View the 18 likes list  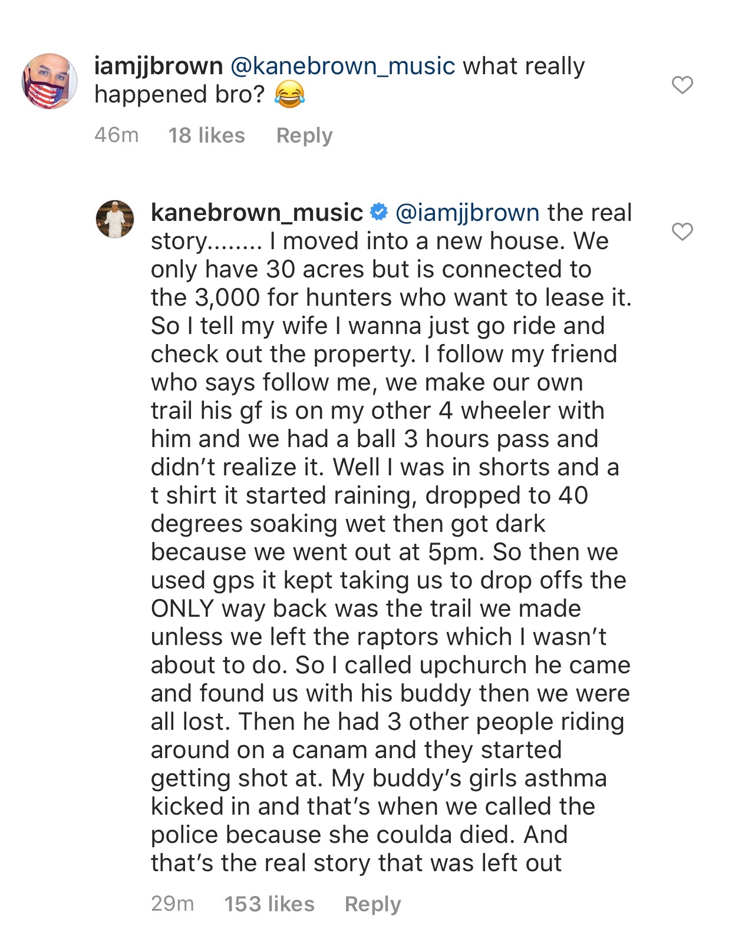pos(206,135)
